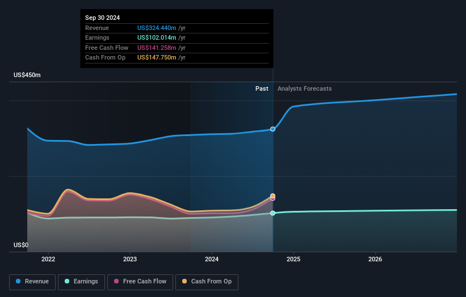The image size is (466, 297).
Task: Click the Revenue row label in tooltip
Action: pos(97,28)
